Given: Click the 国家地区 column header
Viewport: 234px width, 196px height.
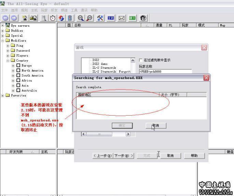Looking at the screenshot, I should (x=118, y=94).
